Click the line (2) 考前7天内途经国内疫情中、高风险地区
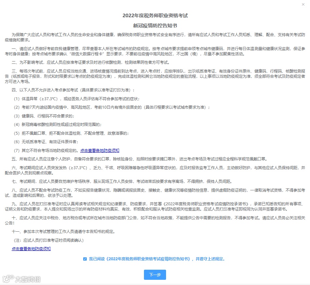This screenshot has height=285, width=310. [112, 107]
